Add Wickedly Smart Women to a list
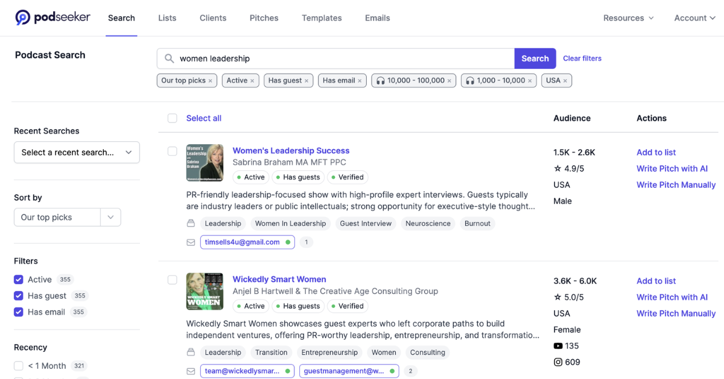 coord(656,281)
